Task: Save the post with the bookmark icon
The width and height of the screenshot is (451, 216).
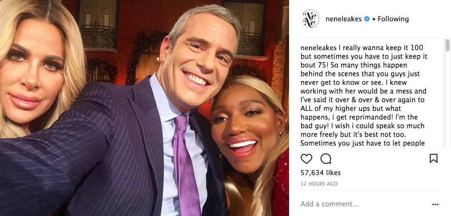Action: pyautogui.click(x=434, y=158)
